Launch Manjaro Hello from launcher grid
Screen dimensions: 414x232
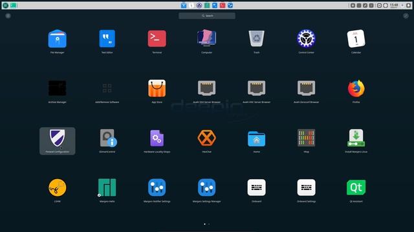coord(107,188)
